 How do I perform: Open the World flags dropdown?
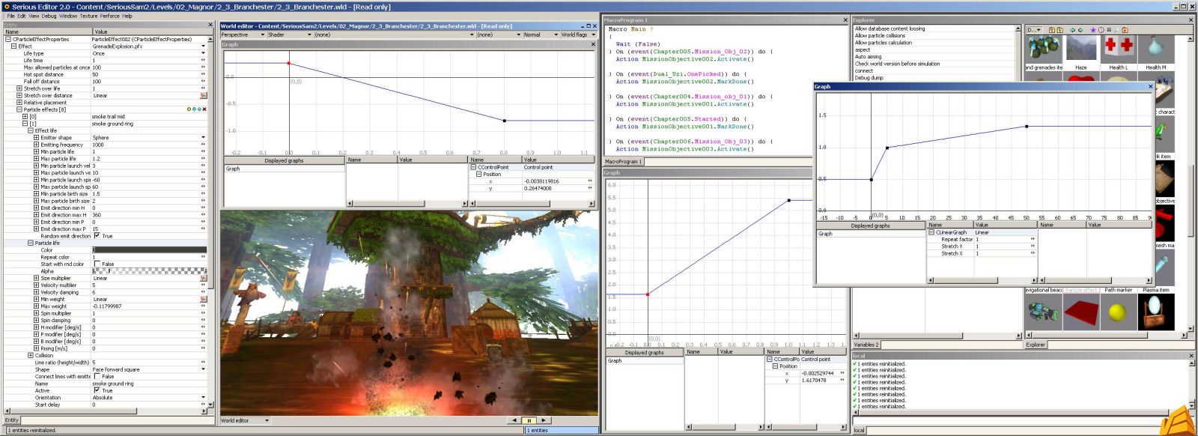[580, 34]
